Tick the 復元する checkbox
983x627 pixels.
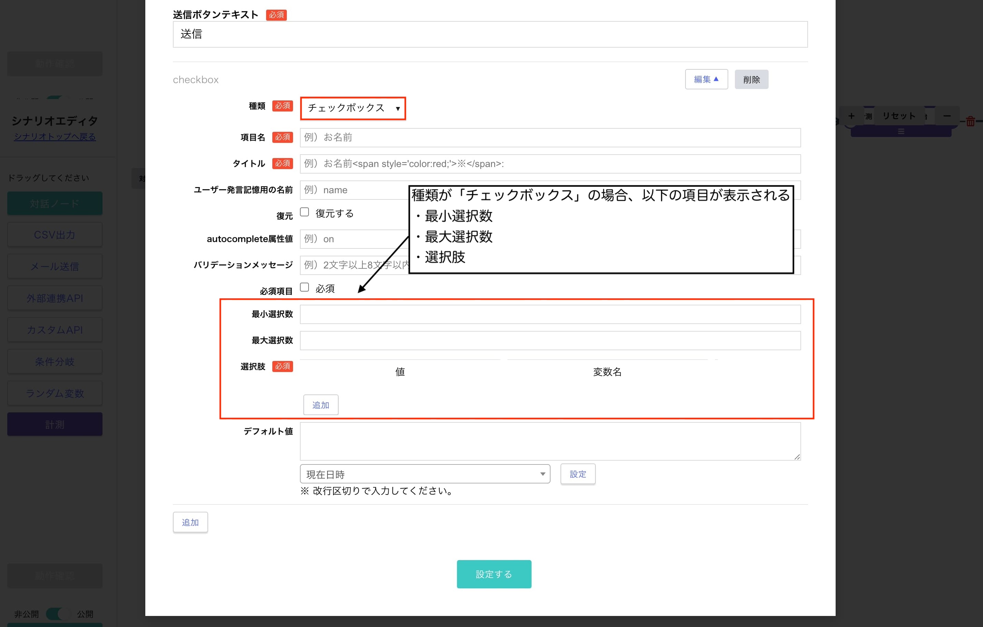click(304, 212)
